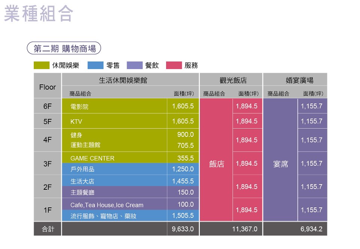Select the purple 餐飲 legend swatch
Viewport: 360px width, 249px height.
point(135,65)
